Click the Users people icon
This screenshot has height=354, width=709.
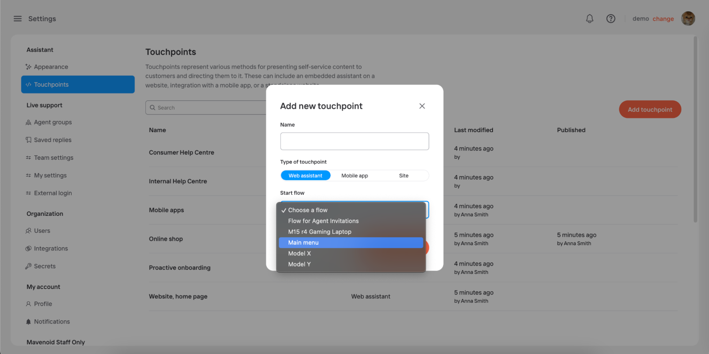[x=28, y=231]
